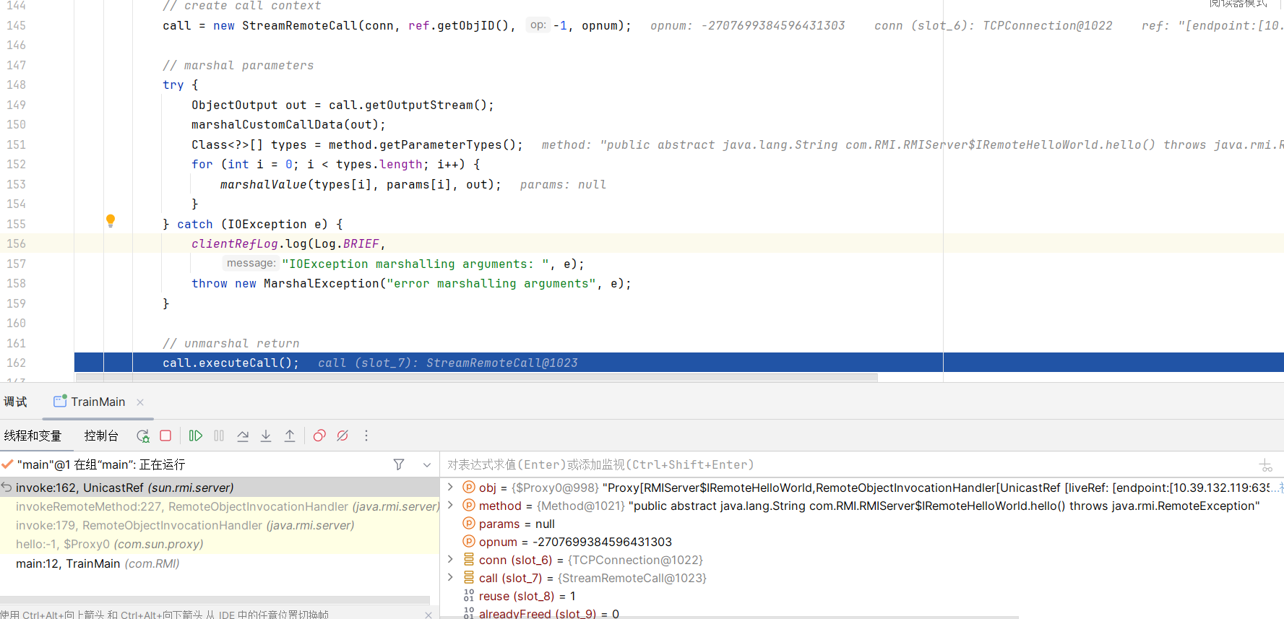Click the {StreamRemoteCall@1023} value
1284x619 pixels.
632,578
